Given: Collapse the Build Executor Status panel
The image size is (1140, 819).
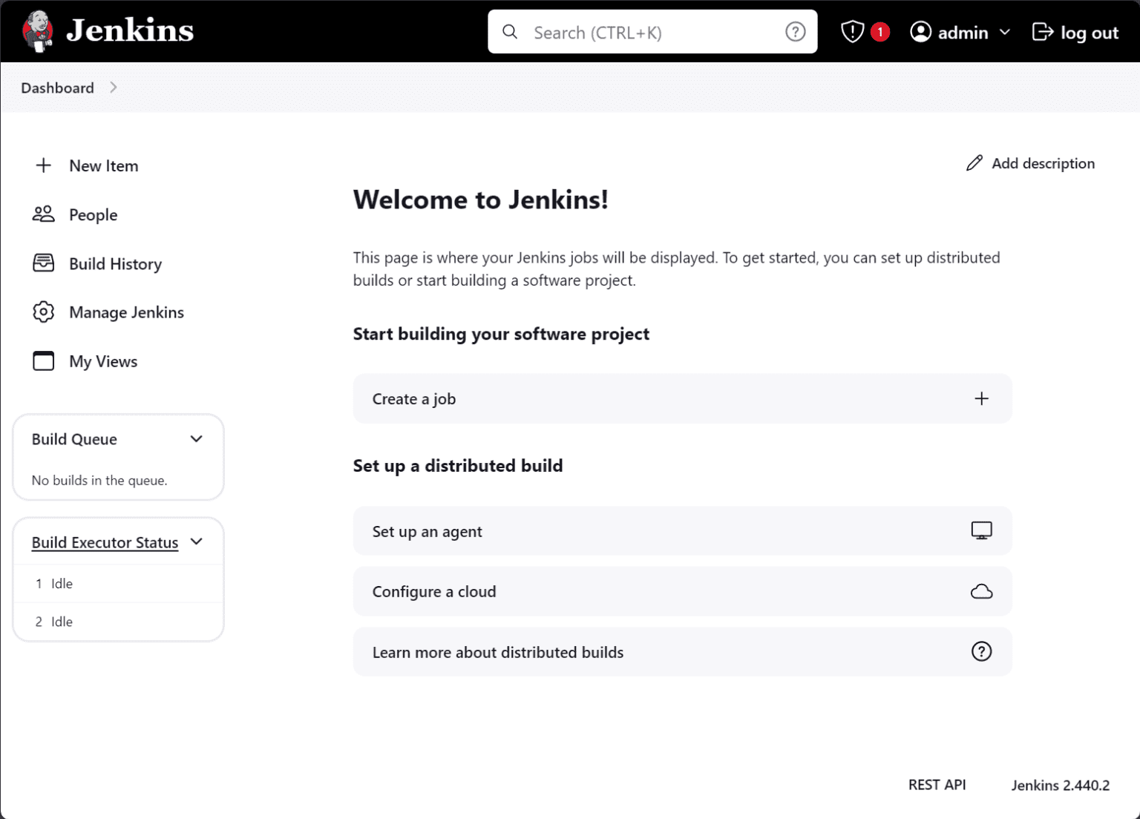Looking at the screenshot, I should tap(197, 542).
